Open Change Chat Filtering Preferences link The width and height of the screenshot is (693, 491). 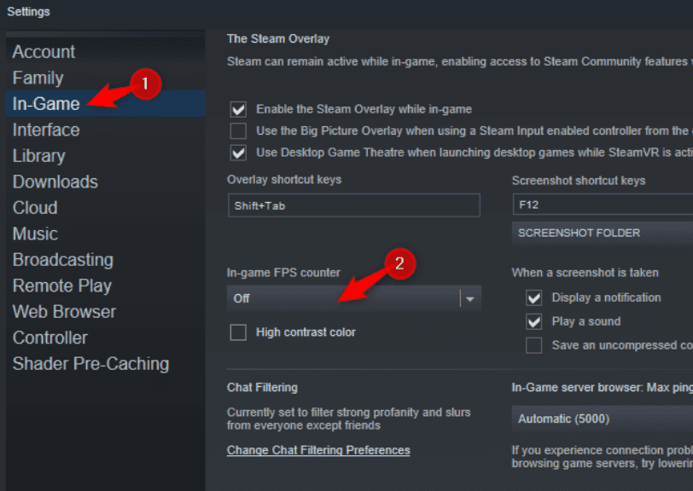[318, 450]
